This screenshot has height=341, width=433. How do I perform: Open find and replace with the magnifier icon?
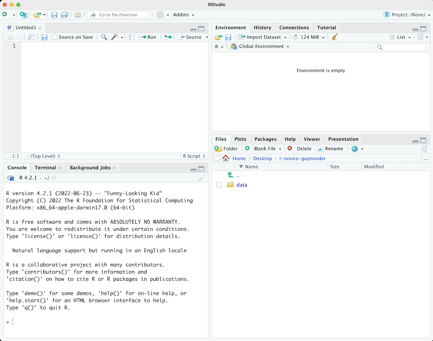[x=104, y=37]
